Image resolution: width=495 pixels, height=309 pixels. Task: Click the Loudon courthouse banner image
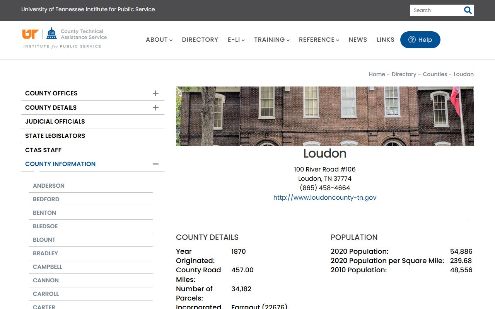coord(325,116)
